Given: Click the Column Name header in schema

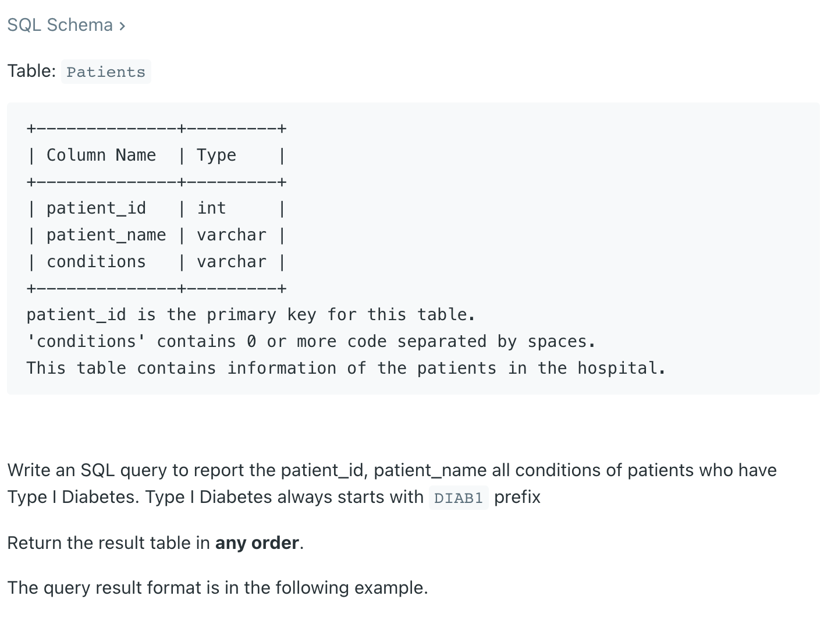Looking at the screenshot, I should [101, 155].
